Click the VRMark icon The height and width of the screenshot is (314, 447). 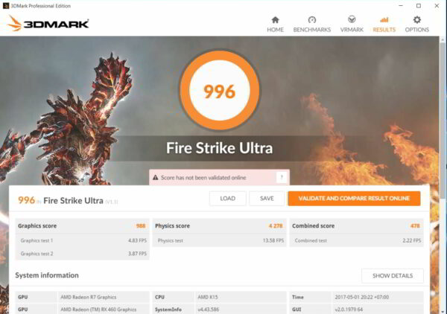[352, 19]
